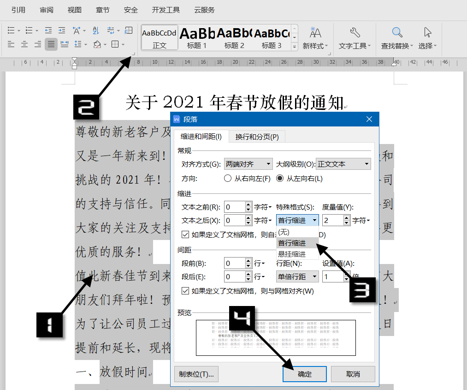
Task: Open the 视图 ribbon tab
Action: (75, 10)
